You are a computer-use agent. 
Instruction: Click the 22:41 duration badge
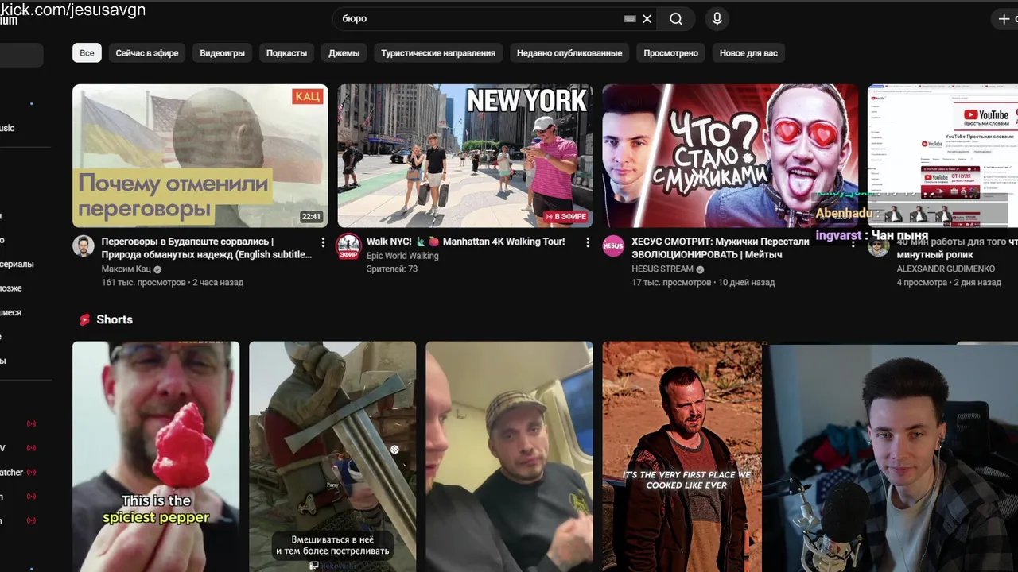311,216
